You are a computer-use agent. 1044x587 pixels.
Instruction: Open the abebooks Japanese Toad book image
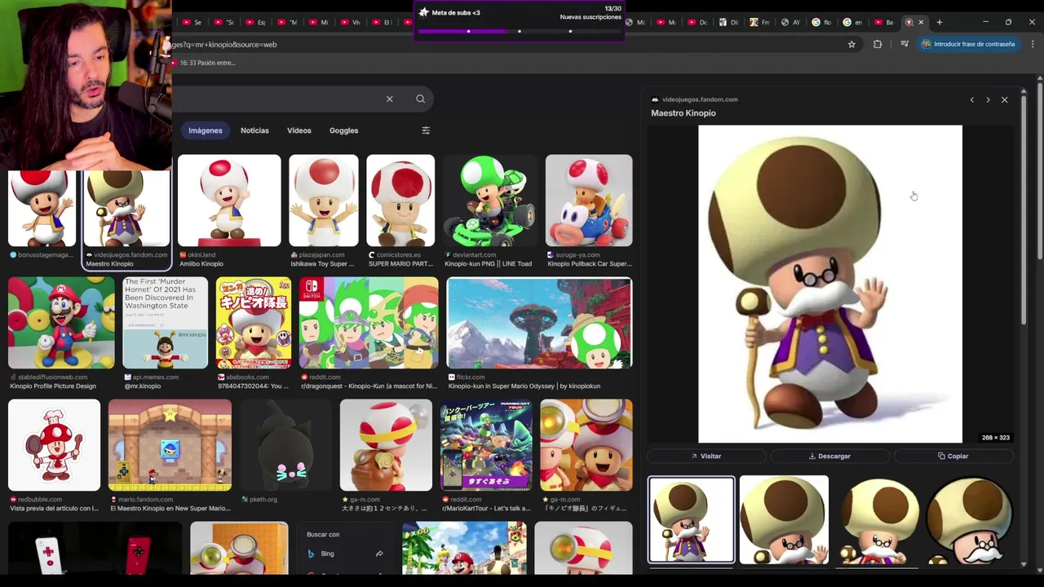tap(254, 323)
